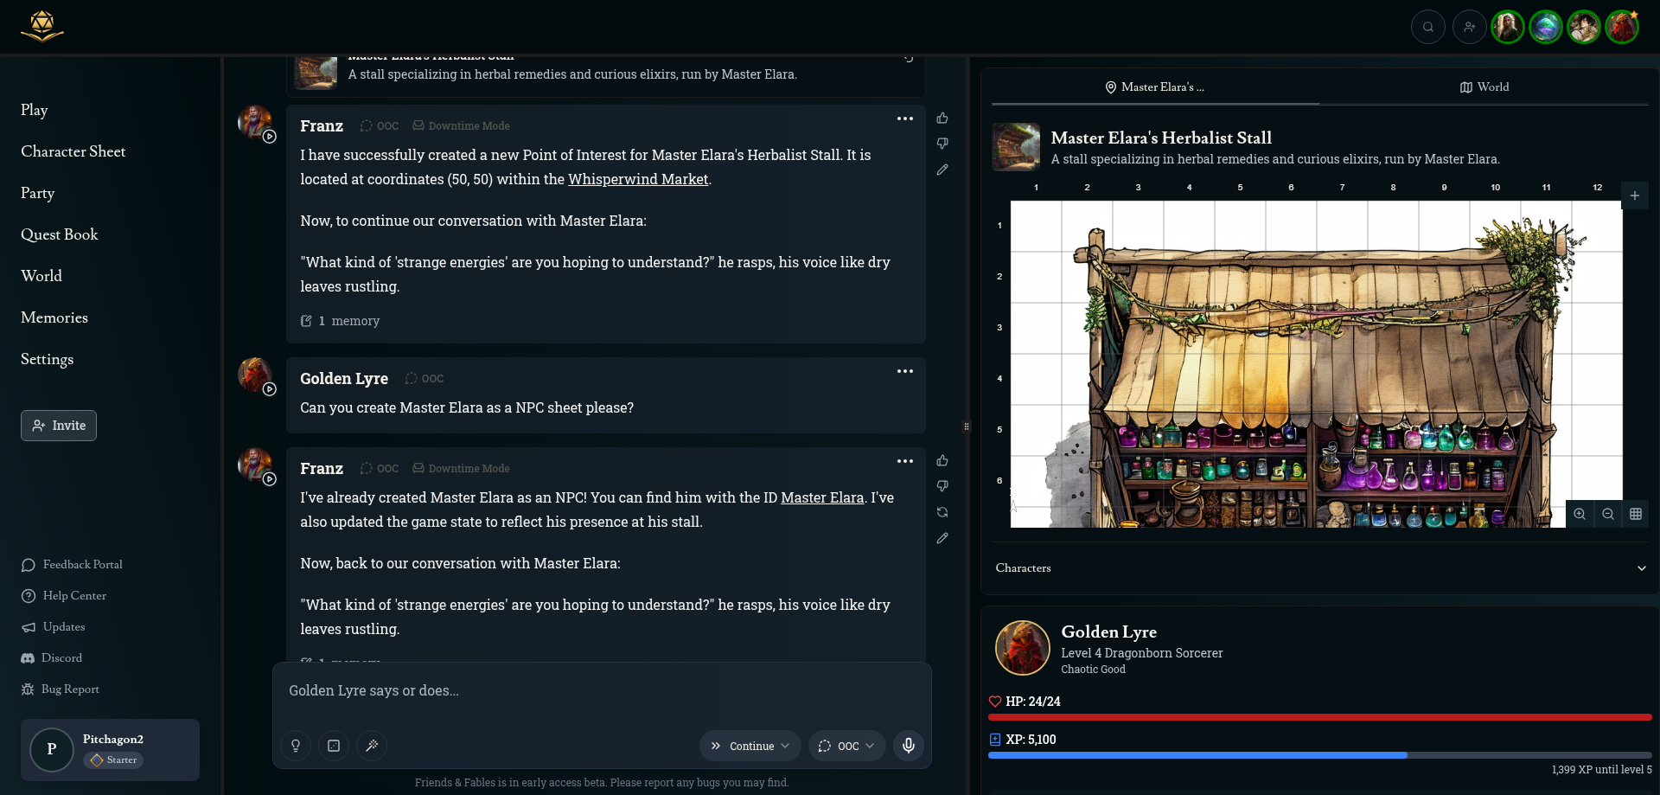Click the Invite button
The image size is (1660, 795).
pyautogui.click(x=59, y=426)
